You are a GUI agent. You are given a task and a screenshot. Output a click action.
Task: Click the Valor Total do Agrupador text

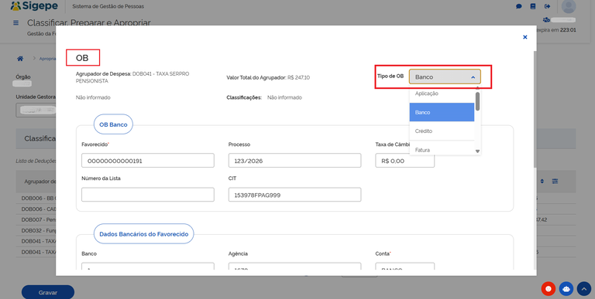coord(268,77)
